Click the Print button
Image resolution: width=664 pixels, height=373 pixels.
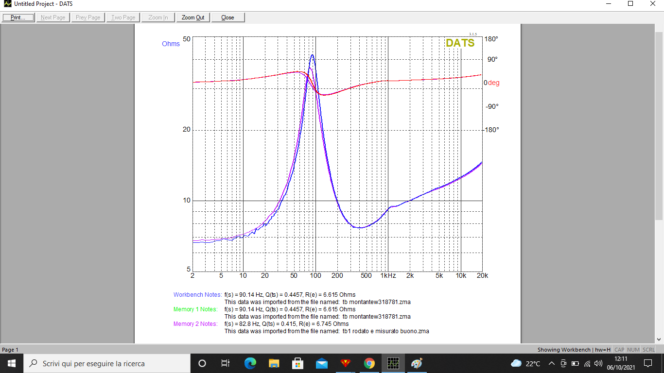pyautogui.click(x=18, y=17)
